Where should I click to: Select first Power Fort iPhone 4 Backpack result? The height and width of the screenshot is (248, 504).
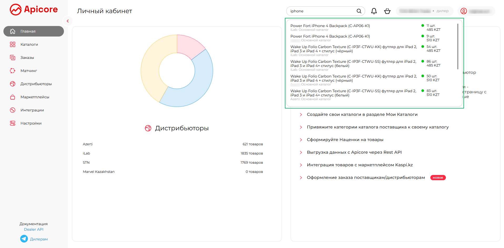(330, 26)
